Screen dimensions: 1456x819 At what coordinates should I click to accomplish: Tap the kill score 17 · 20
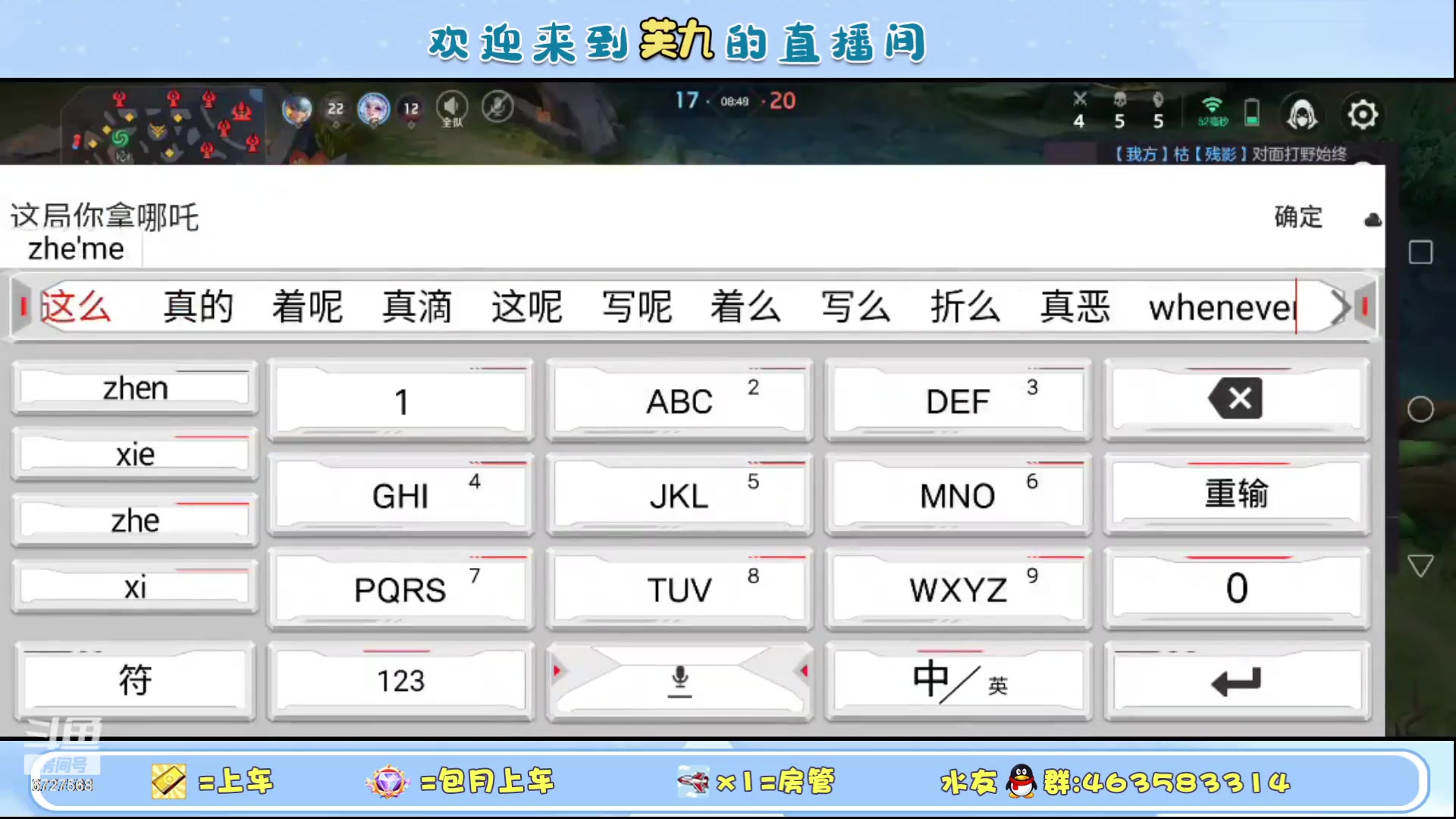point(735,101)
